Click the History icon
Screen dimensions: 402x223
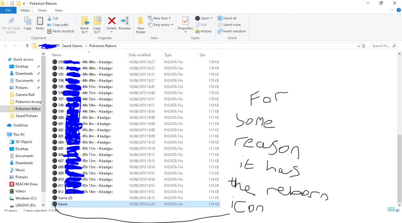click(203, 31)
